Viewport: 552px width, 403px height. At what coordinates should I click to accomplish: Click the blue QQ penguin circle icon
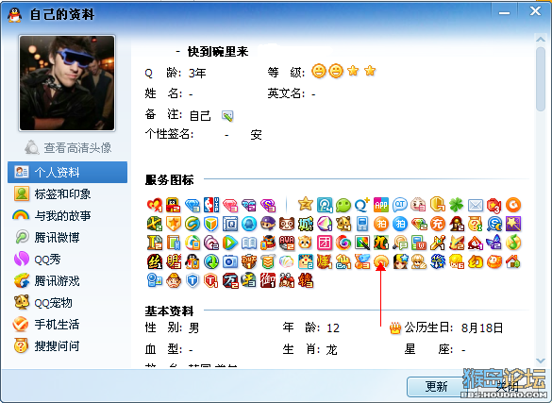coord(249,224)
